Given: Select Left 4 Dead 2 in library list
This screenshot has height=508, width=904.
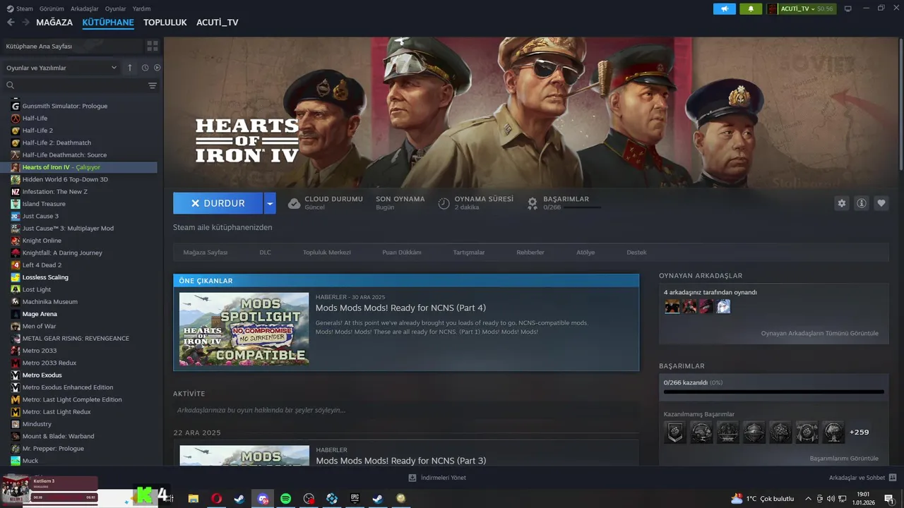Looking at the screenshot, I should point(42,265).
